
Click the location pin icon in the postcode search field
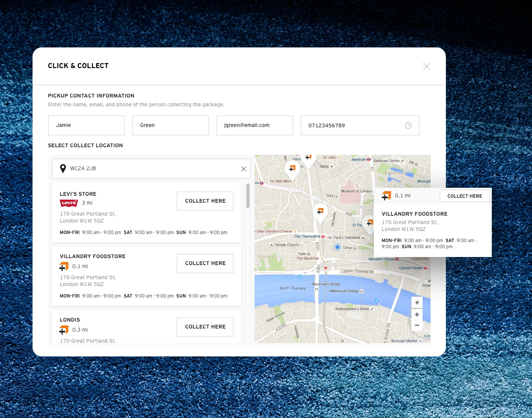pos(63,168)
